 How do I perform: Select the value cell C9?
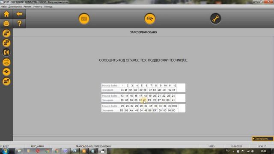click(135, 90)
